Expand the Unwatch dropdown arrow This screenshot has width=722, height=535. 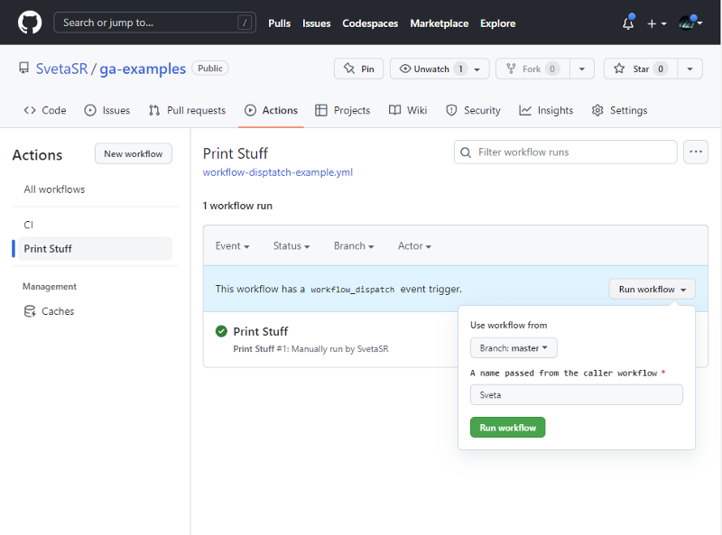477,69
